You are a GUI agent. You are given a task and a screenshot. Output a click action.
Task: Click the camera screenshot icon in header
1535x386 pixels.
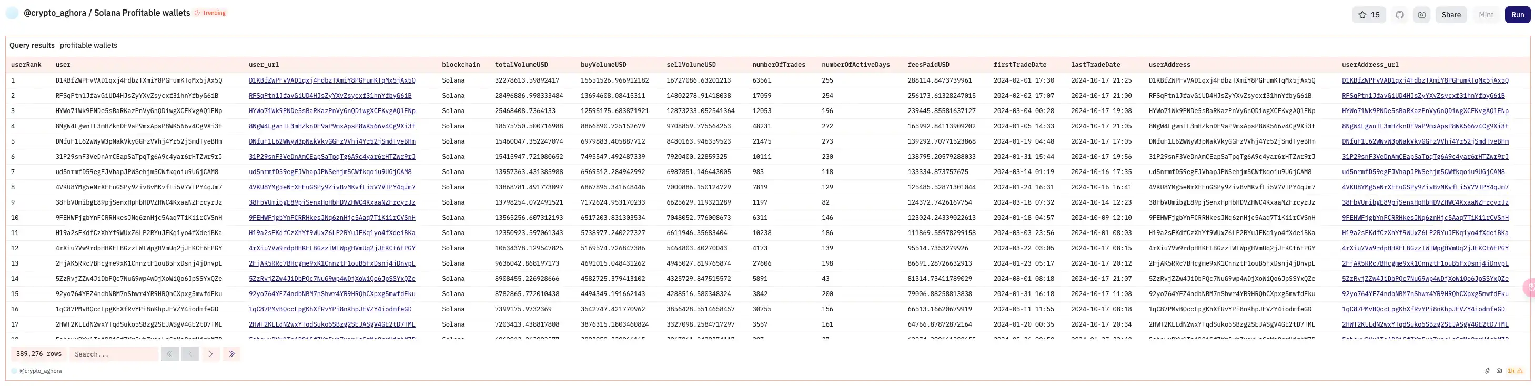click(1422, 15)
